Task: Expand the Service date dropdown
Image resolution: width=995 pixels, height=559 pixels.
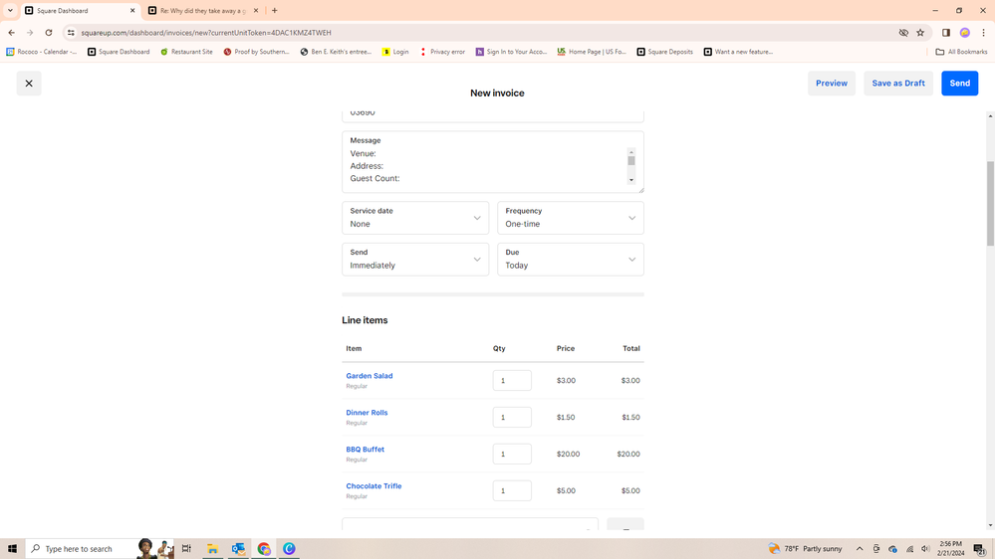Action: click(x=415, y=218)
